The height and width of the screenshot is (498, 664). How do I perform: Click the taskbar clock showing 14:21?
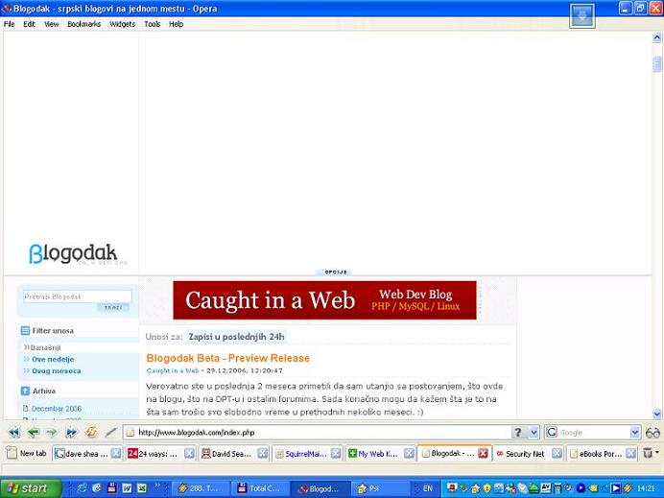645,488
